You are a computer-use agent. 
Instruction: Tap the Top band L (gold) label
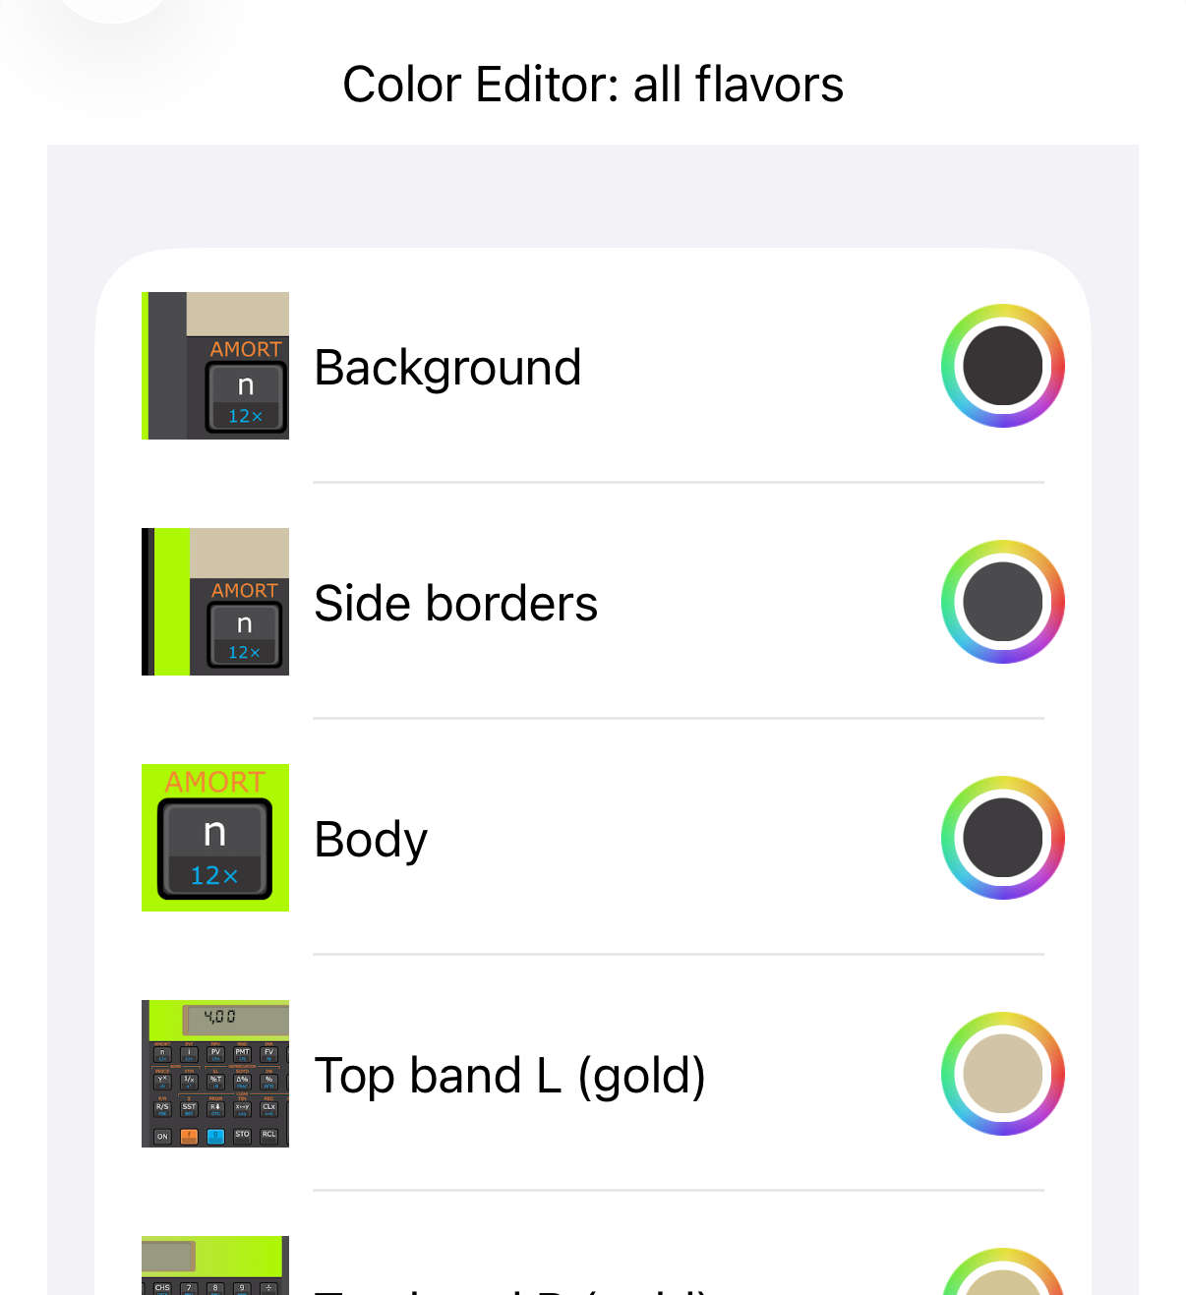[509, 1076]
